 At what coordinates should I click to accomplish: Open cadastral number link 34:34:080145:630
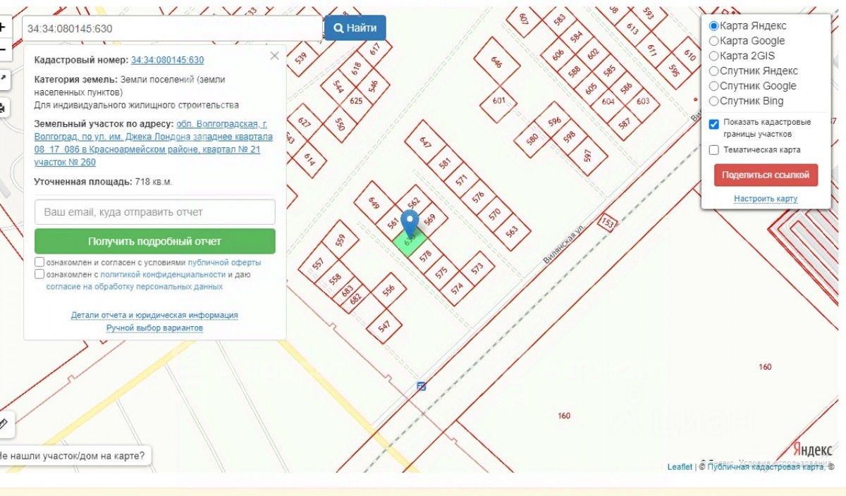[x=167, y=61]
